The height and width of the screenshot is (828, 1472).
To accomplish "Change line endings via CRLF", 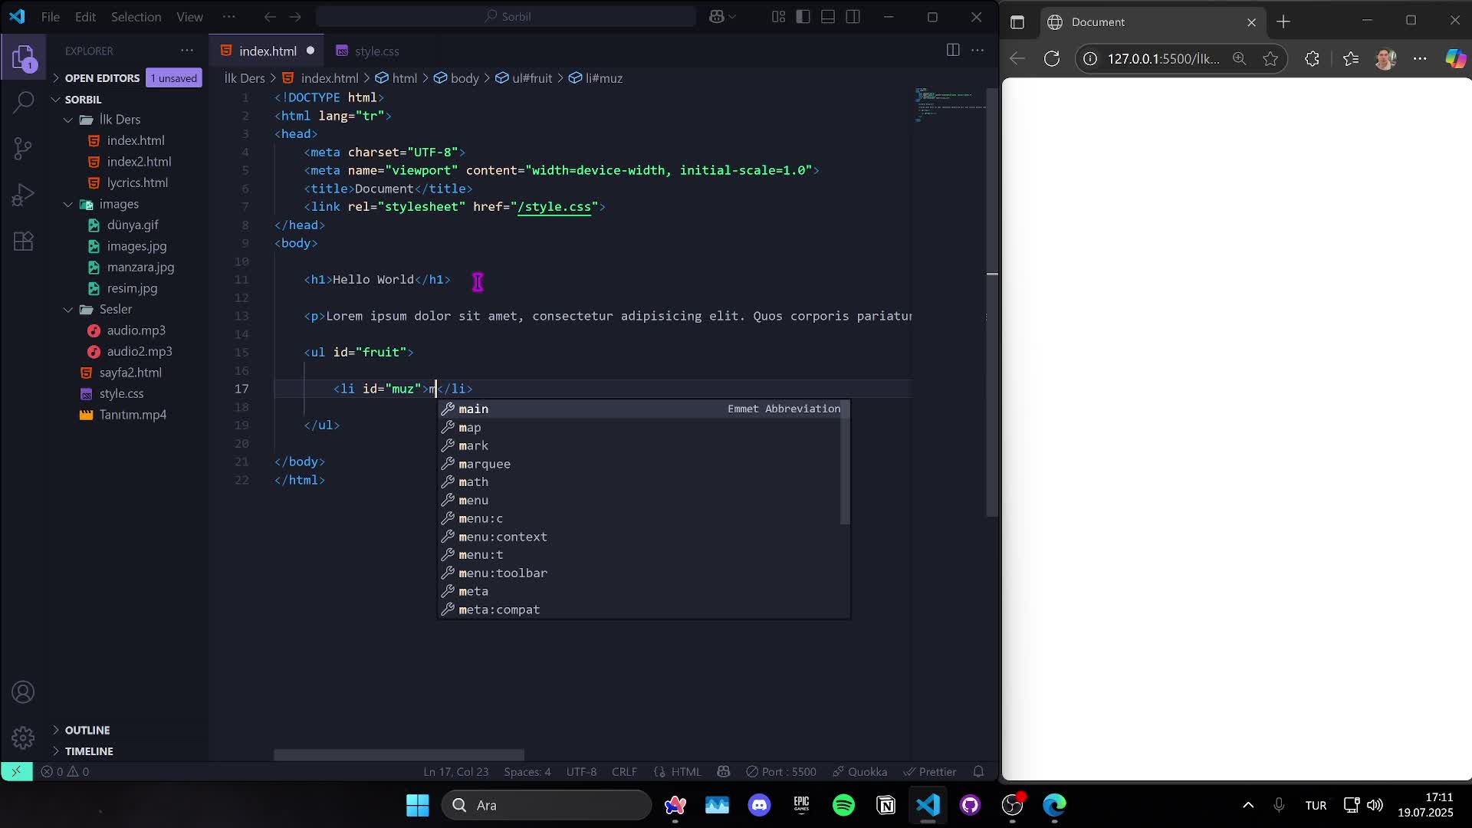I will (624, 772).
